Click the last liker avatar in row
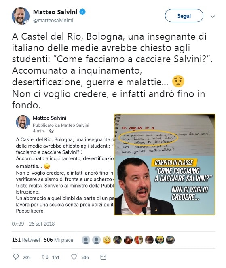Screen dimensions: 226x268 [x=170, y=240]
